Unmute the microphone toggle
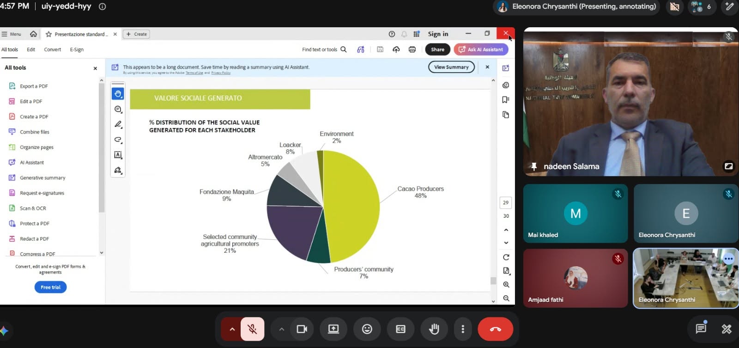This screenshot has height=348, width=739. coord(252,329)
